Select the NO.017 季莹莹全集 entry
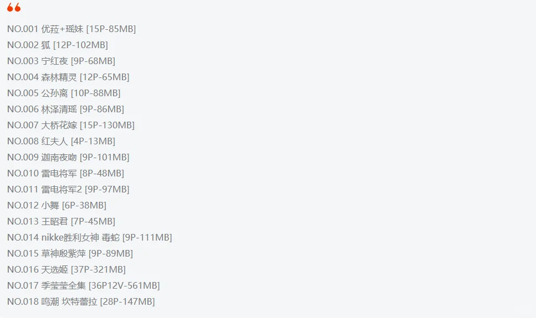Screen dimensions: 536x318 tap(83, 285)
